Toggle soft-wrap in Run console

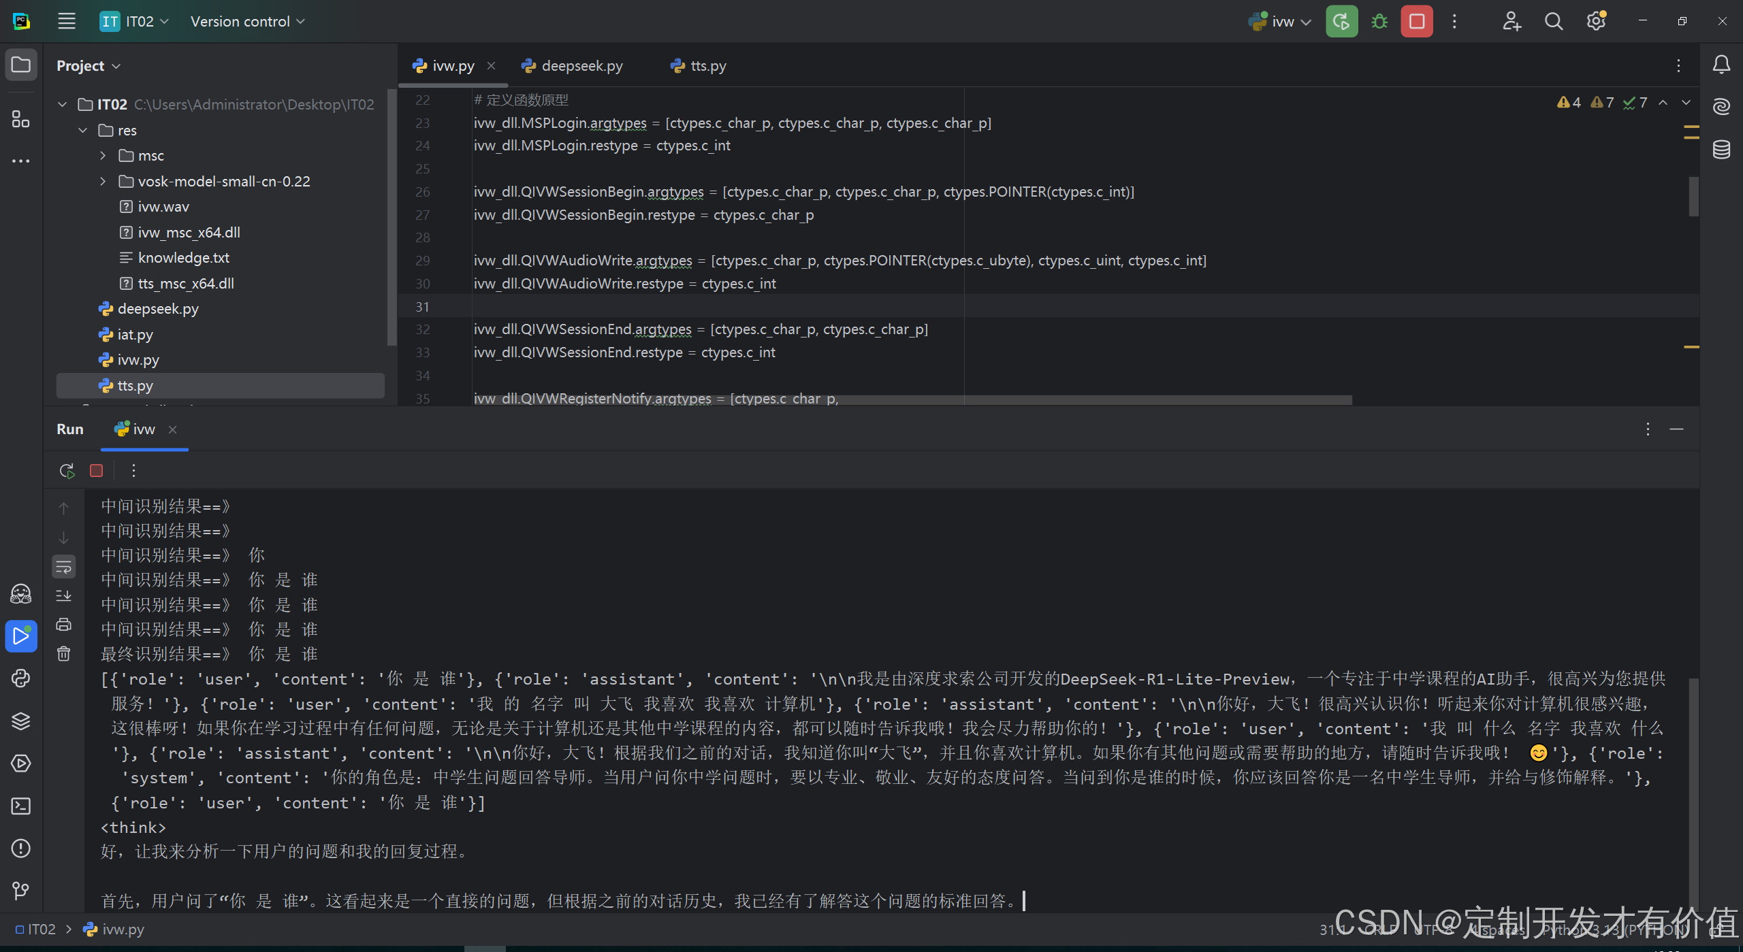pos(63,566)
